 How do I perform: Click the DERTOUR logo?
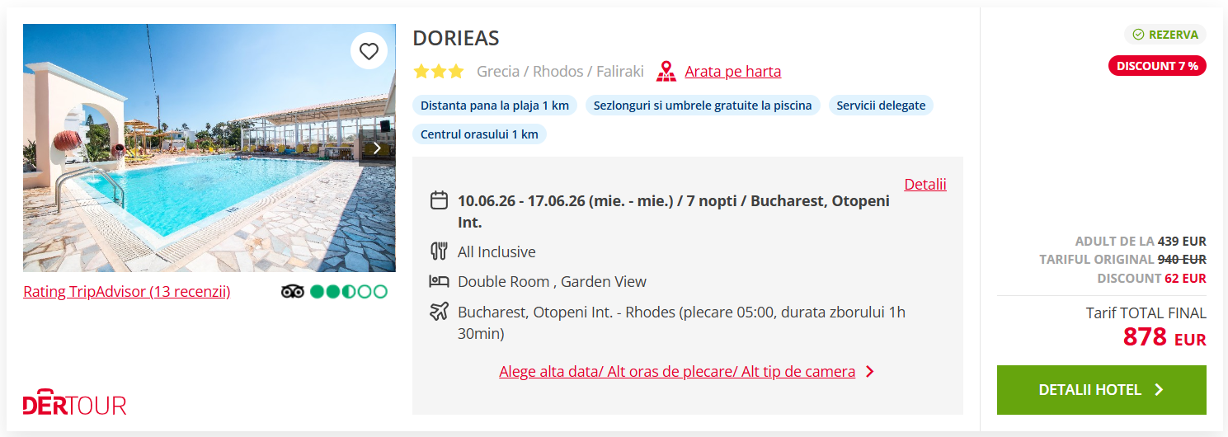click(74, 404)
